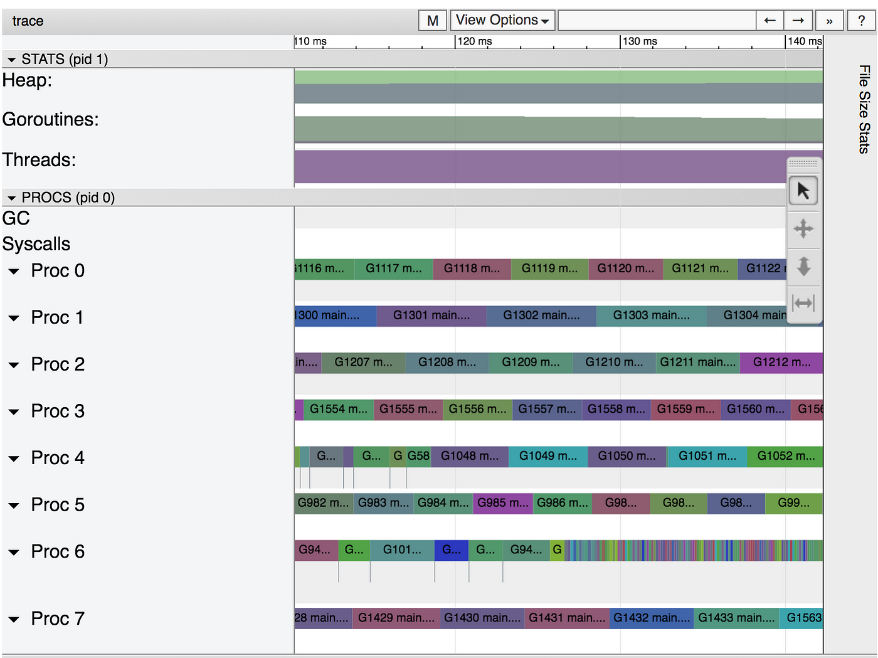Collapse the Proc 0 row

coord(14,272)
